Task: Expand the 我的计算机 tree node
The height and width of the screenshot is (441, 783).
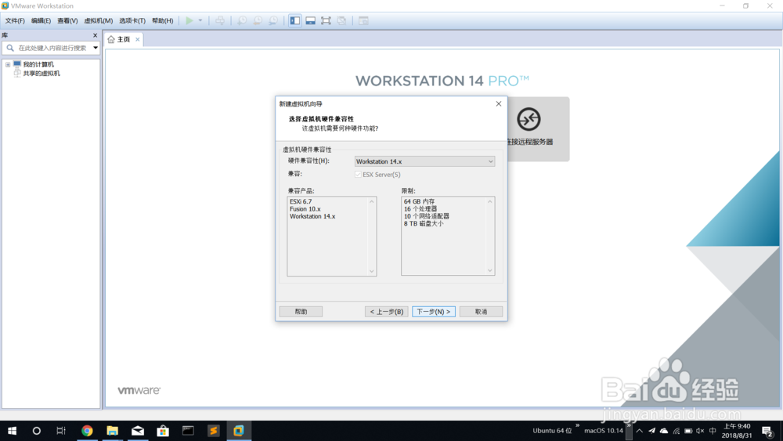Action: pyautogui.click(x=8, y=64)
